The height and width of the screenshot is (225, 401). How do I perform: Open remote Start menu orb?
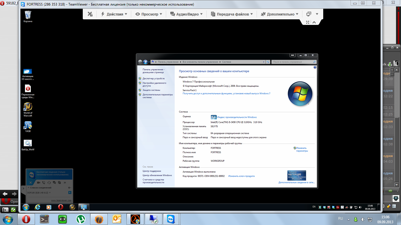(26, 207)
